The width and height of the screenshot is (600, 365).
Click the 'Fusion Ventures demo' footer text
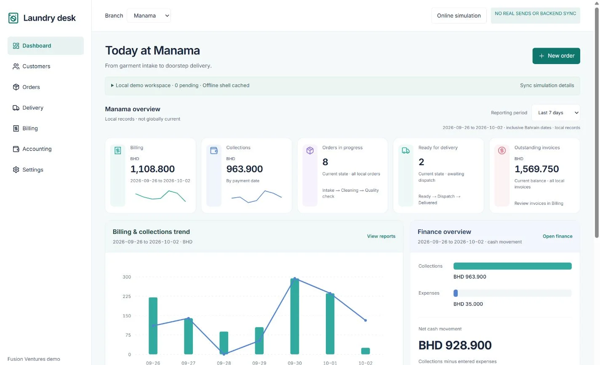[34, 359]
